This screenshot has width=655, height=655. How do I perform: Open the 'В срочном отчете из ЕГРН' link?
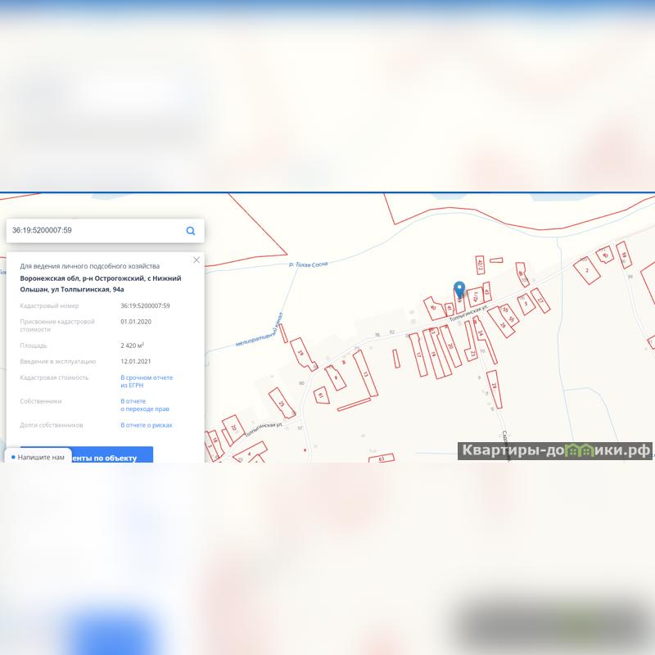point(147,382)
